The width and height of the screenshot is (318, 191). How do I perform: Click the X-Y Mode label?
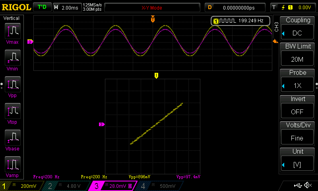(x=152, y=8)
